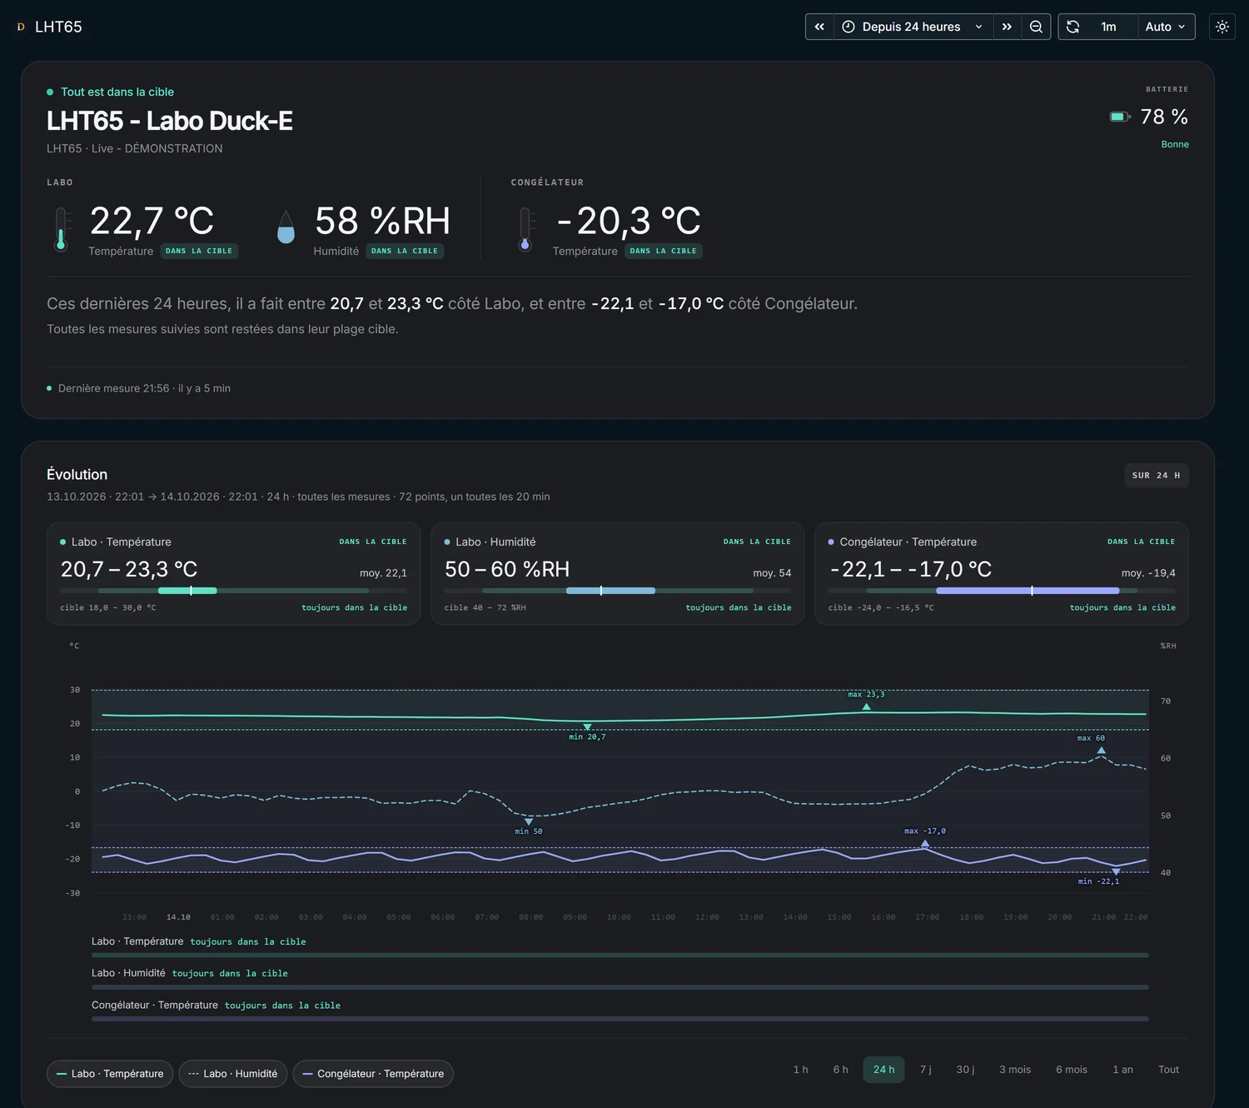The height and width of the screenshot is (1108, 1249).
Task: Select the 7 j range
Action: point(926,1070)
